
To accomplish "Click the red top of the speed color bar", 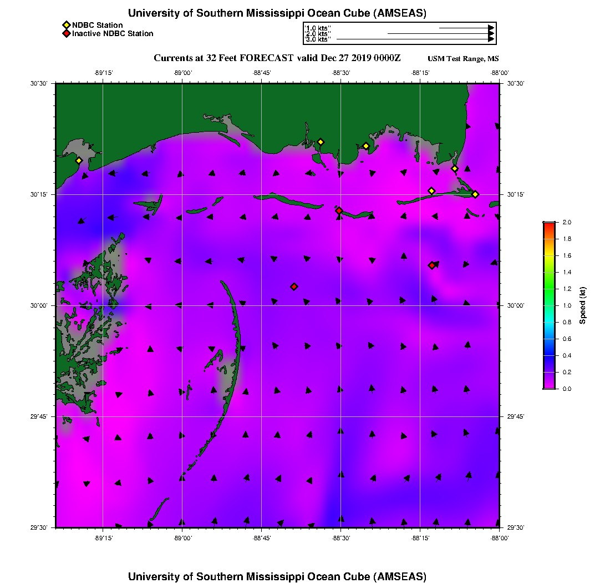I will click(549, 224).
